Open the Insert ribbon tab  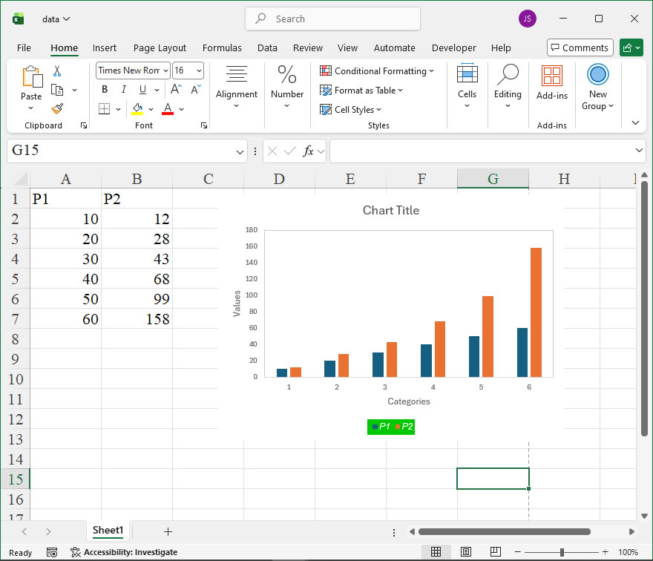click(105, 48)
